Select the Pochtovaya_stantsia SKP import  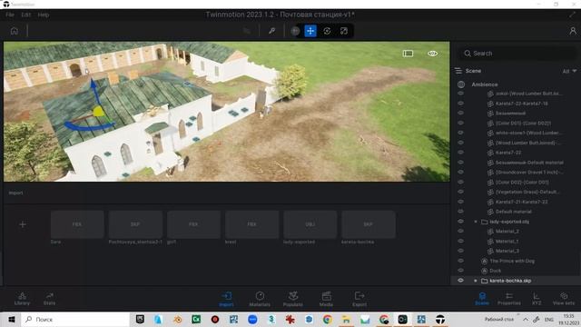click(135, 224)
